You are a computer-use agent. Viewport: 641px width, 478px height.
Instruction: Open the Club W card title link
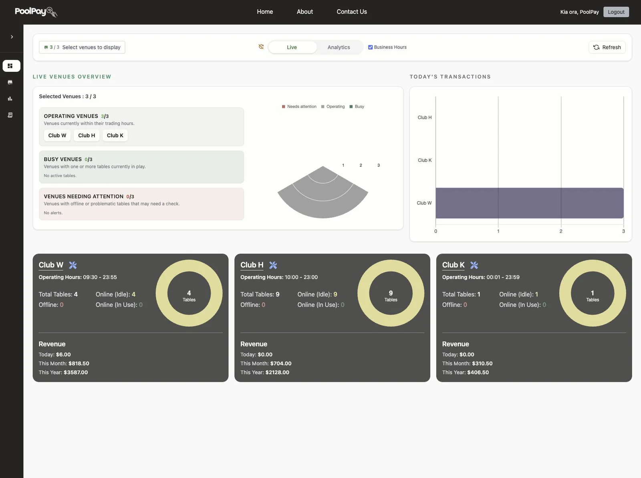[x=51, y=265]
